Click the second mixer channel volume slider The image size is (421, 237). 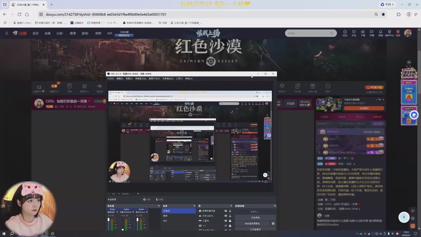pyautogui.click(x=123, y=224)
